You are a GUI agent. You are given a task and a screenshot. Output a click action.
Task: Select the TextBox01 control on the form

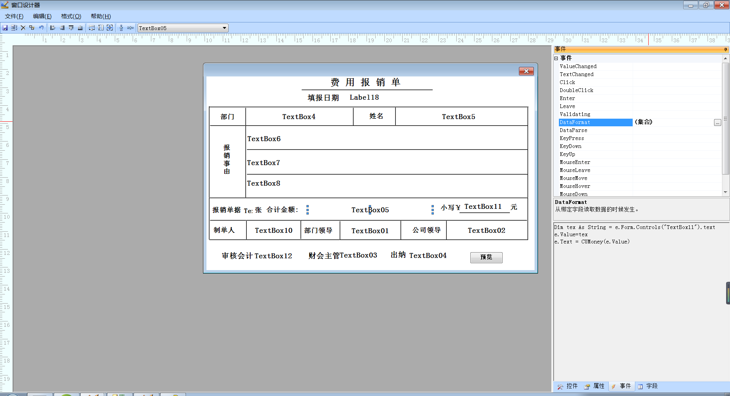click(x=370, y=231)
